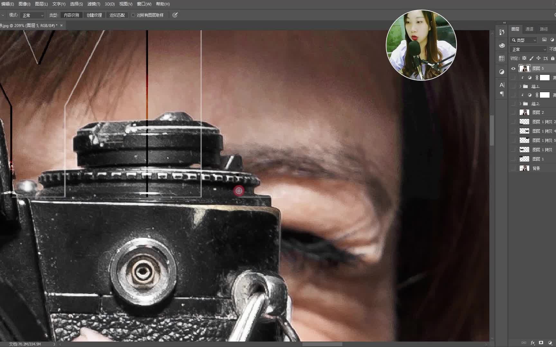
Task: Switch to the 路径 tab
Action: [x=544, y=29]
